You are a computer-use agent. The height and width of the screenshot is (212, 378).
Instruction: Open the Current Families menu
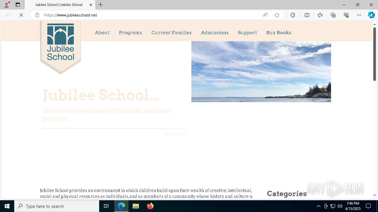point(172,32)
